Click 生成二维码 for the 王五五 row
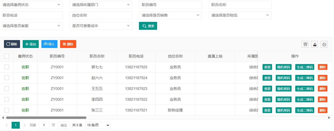334x131 pixels. 304,89
